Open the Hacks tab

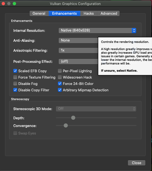coord(89,13)
